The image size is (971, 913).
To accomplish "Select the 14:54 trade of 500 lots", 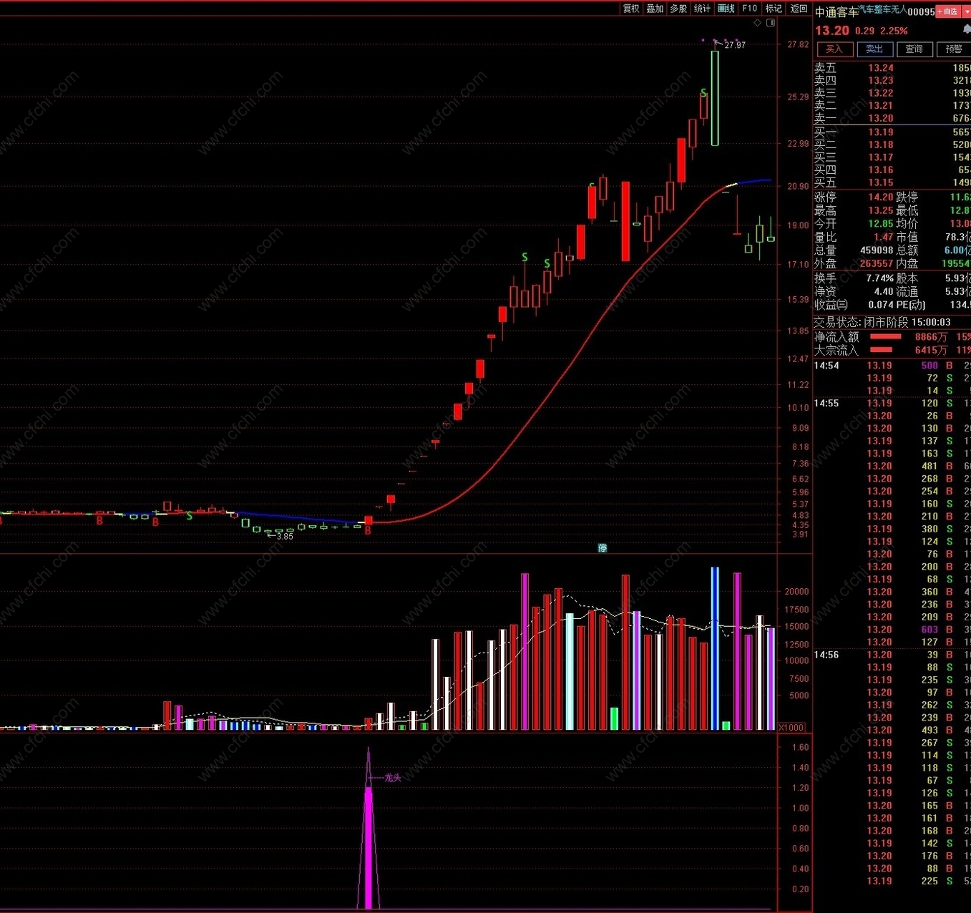I will (x=892, y=366).
